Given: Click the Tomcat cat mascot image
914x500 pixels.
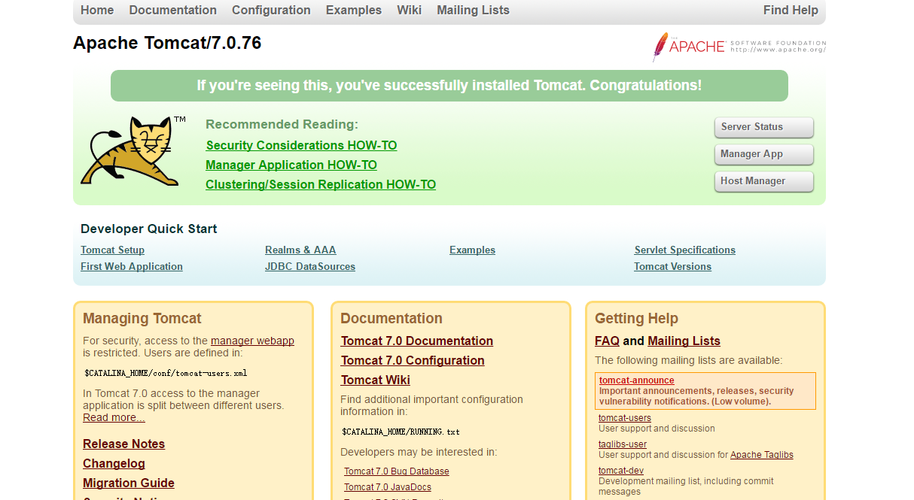Looking at the screenshot, I should tap(133, 150).
